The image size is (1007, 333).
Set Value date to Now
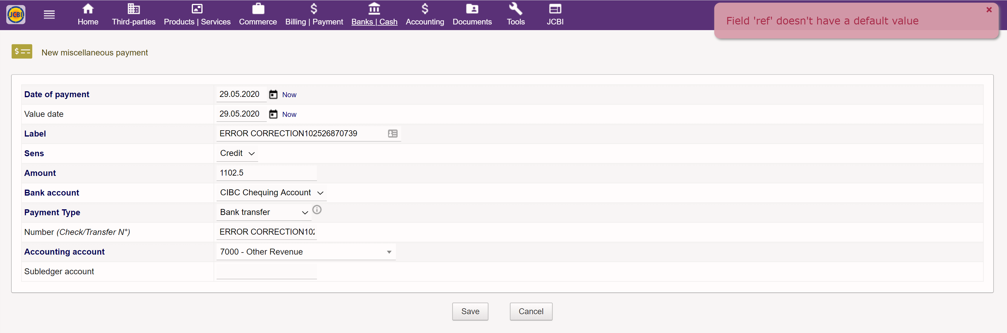click(x=289, y=115)
